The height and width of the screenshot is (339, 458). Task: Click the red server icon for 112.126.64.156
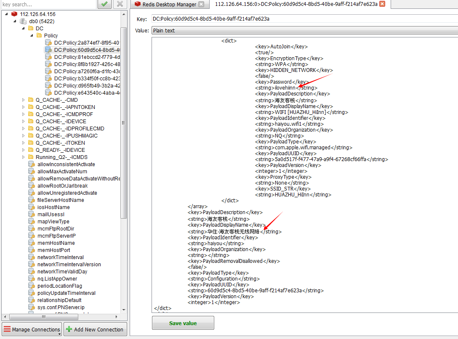[x=14, y=14]
